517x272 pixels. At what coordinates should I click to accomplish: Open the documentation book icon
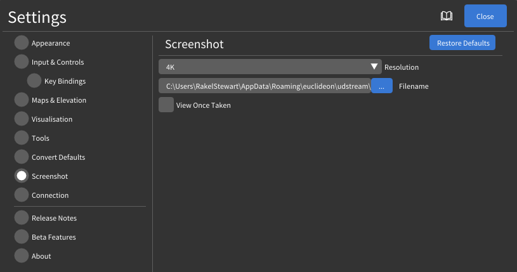tap(447, 16)
